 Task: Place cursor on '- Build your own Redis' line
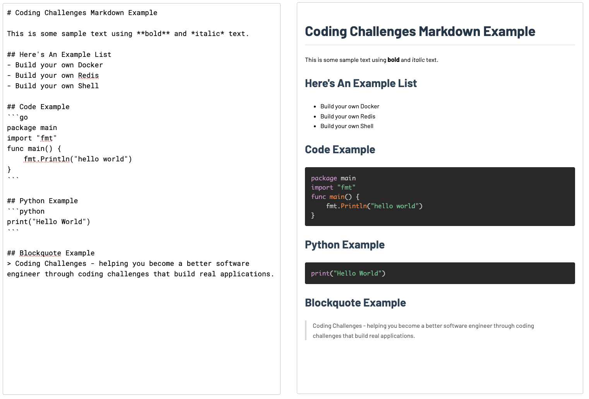click(53, 75)
